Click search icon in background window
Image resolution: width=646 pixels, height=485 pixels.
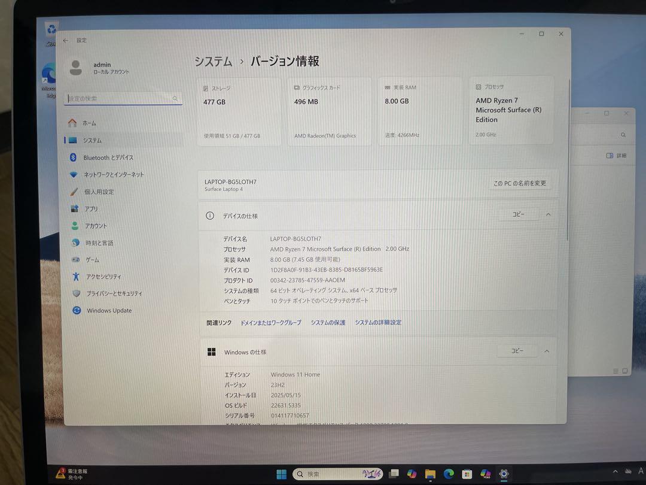(623, 135)
